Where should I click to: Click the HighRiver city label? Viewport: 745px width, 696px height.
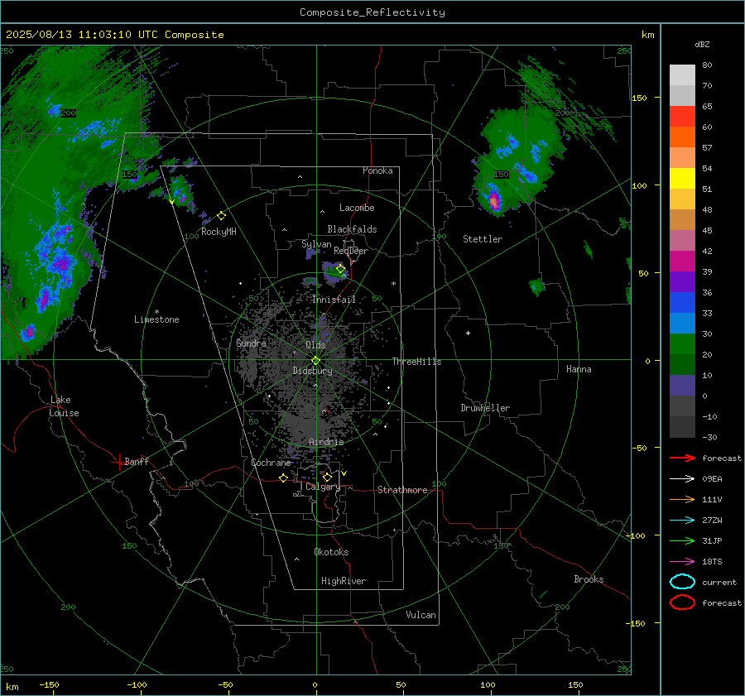pyautogui.click(x=344, y=581)
